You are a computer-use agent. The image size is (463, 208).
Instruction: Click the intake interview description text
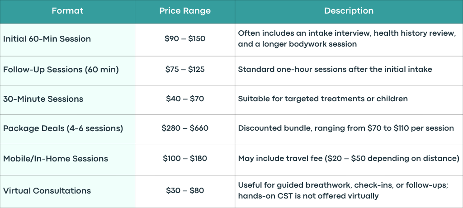click(x=347, y=38)
